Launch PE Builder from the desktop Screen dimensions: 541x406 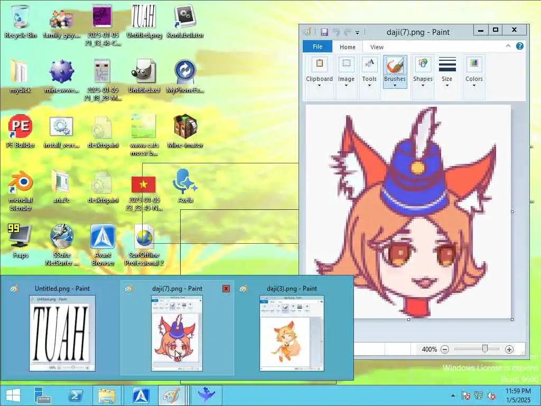click(x=21, y=131)
